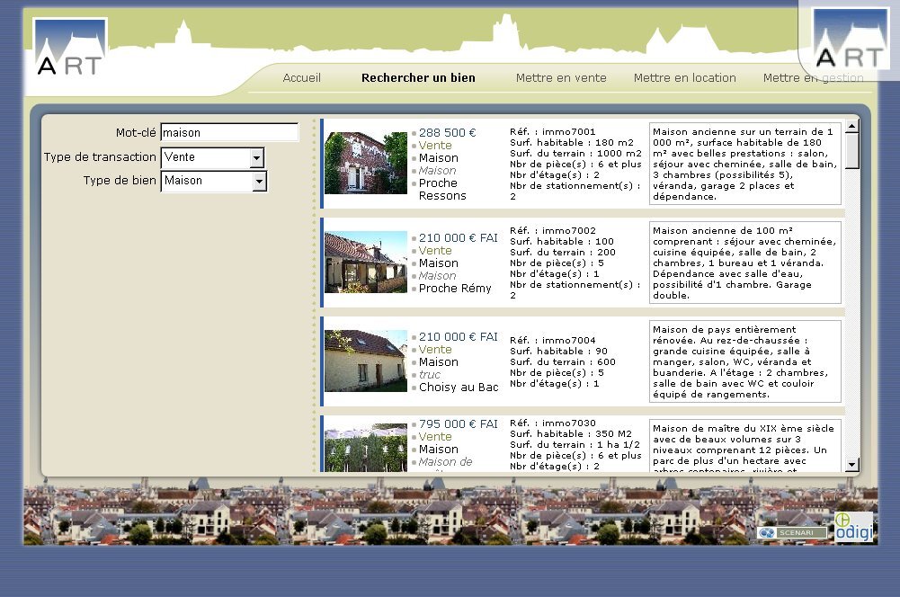Image resolution: width=900 pixels, height=597 pixels.
Task: Click the Réf. : immo7030 line
Action: [x=553, y=423]
